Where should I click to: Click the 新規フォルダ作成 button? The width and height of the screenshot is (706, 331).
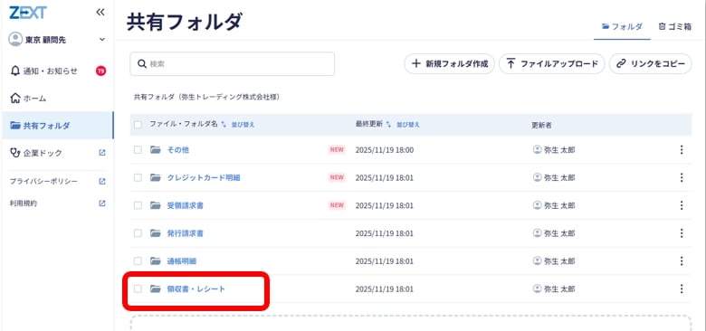coord(449,64)
